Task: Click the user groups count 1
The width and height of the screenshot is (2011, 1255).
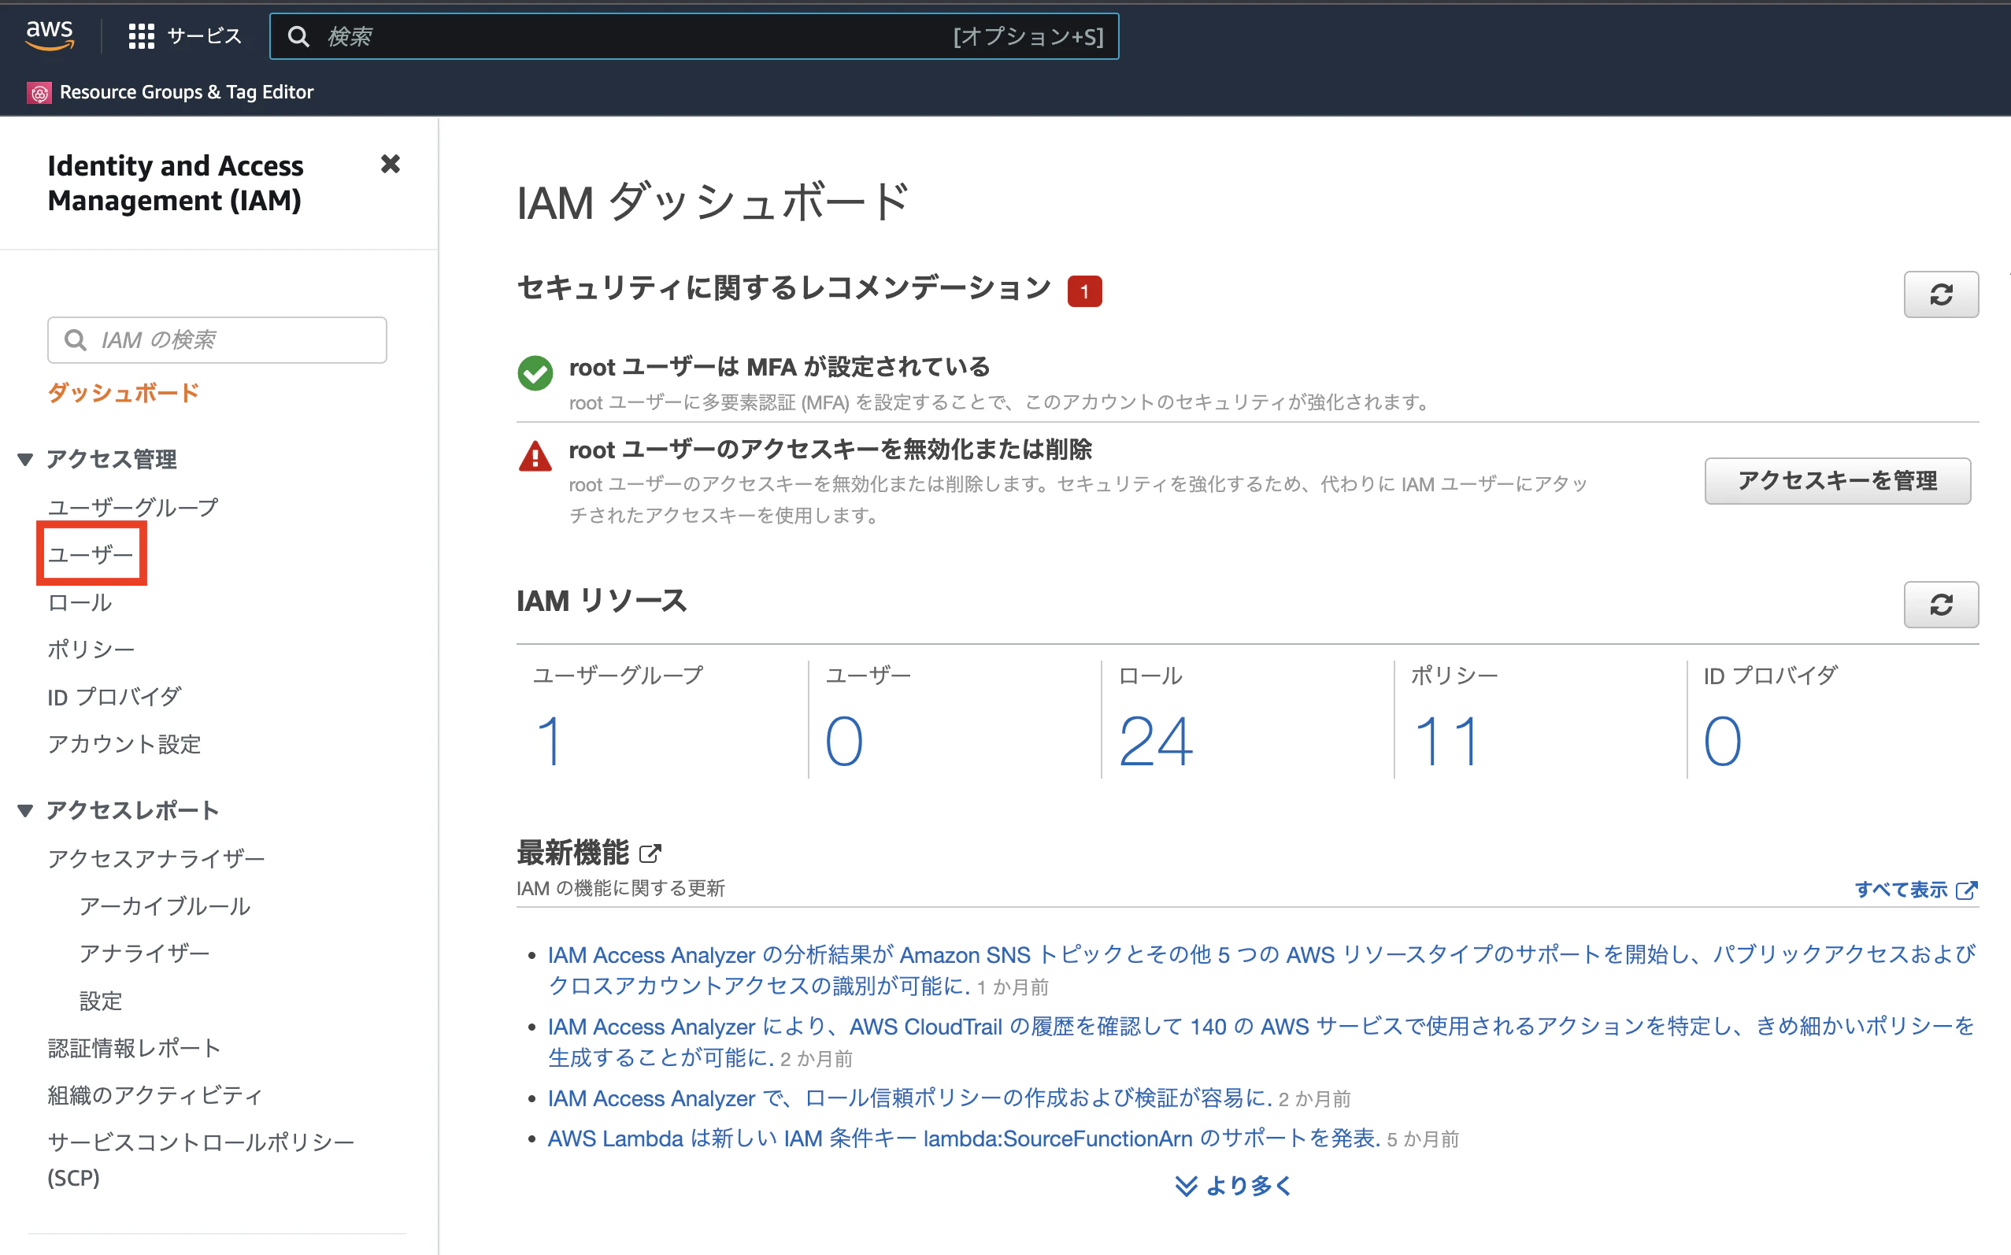Action: (550, 741)
